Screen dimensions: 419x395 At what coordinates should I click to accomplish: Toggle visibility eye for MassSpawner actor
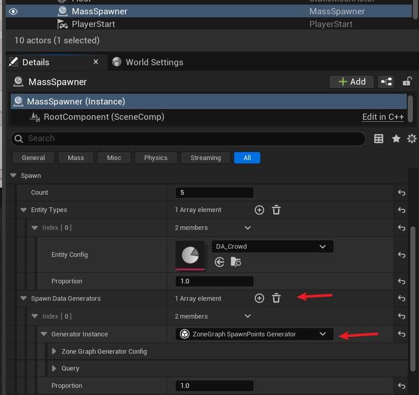[14, 11]
